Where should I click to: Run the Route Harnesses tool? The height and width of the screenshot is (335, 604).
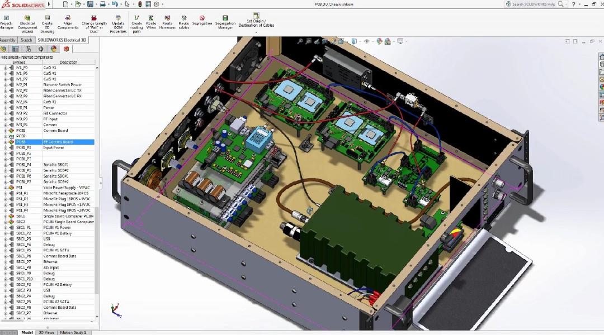(x=167, y=22)
